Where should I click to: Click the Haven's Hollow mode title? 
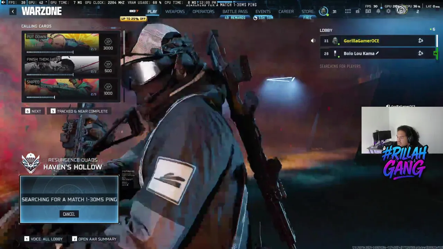73,167
